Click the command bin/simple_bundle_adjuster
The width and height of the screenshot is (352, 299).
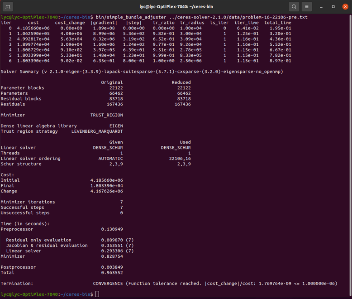click(x=131, y=17)
